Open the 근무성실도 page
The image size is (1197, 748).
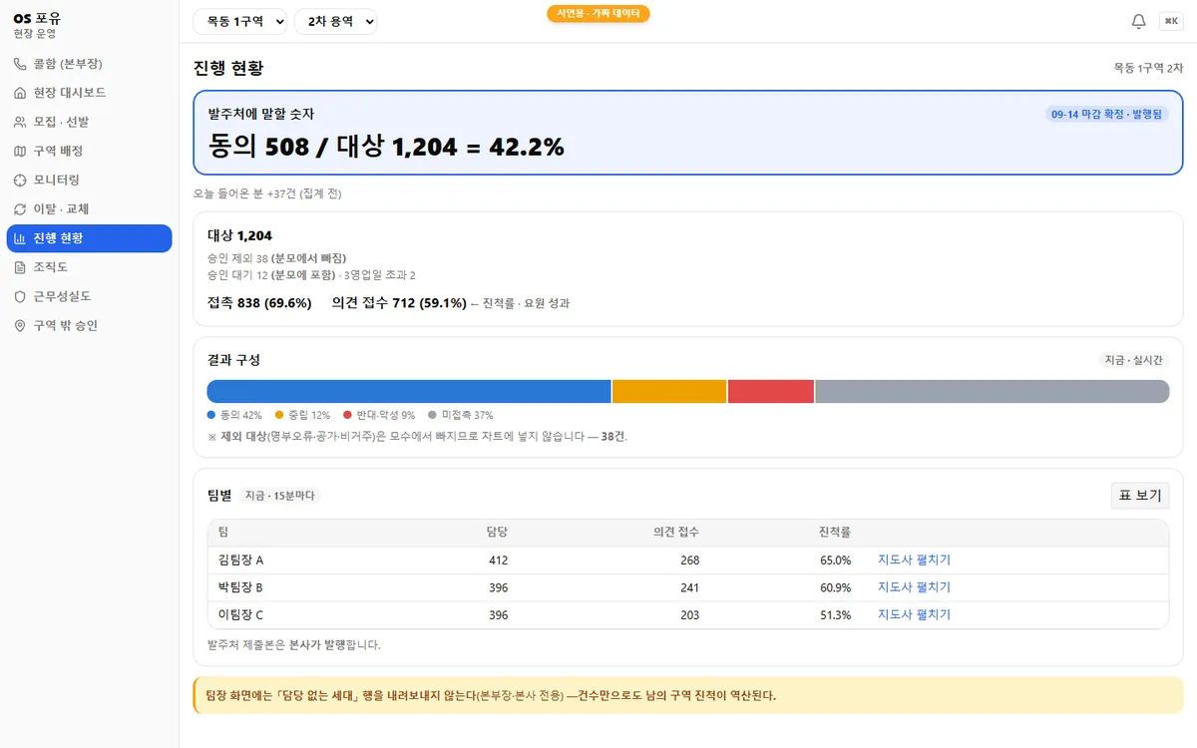point(89,296)
